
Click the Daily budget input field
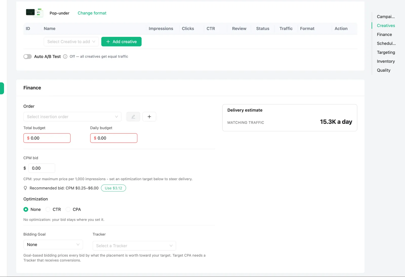(x=114, y=138)
